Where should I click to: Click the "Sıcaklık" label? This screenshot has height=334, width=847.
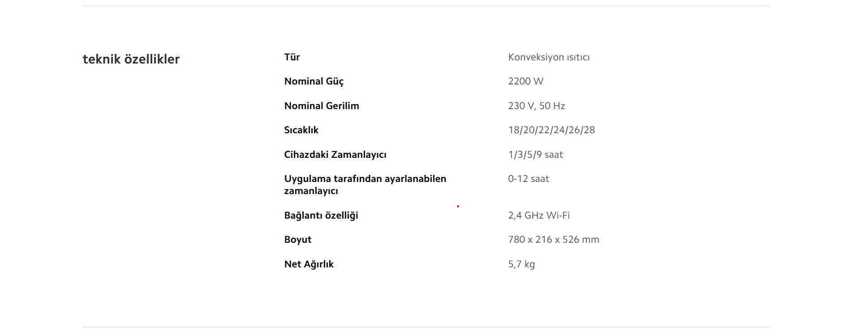[x=301, y=130]
